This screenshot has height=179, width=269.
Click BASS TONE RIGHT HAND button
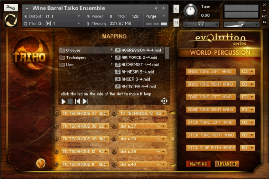[x=211, y=84]
